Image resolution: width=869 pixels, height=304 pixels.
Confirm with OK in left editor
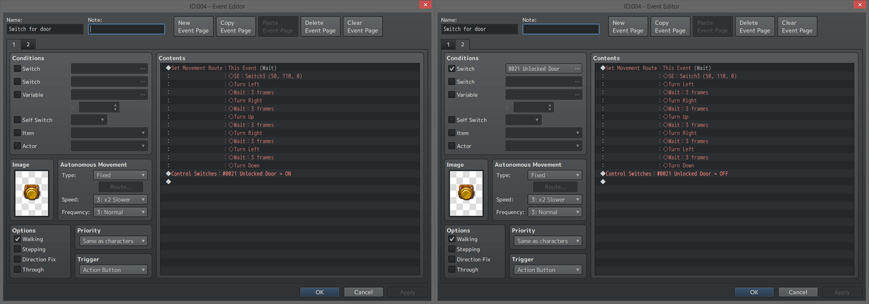(x=320, y=292)
